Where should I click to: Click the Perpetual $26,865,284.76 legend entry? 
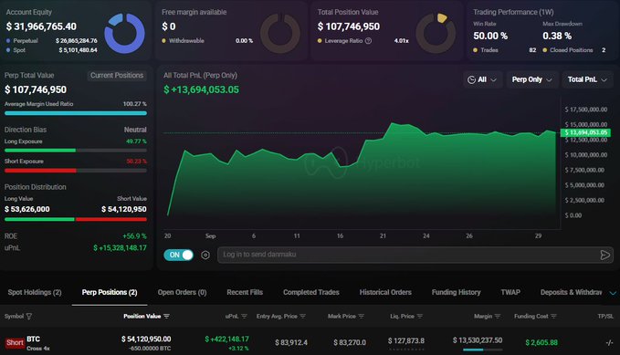coord(52,41)
